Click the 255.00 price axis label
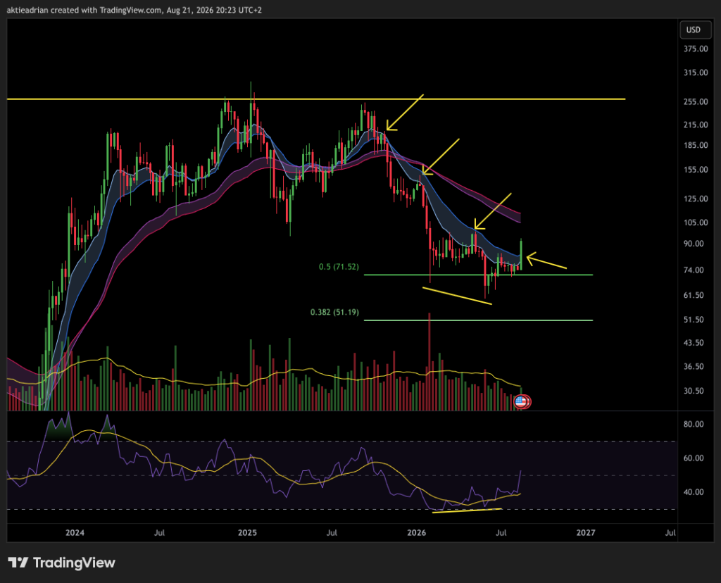 pos(696,102)
